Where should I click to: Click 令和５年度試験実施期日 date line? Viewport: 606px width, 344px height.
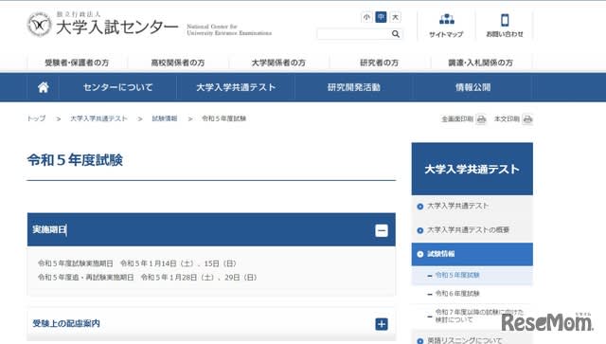click(x=137, y=263)
